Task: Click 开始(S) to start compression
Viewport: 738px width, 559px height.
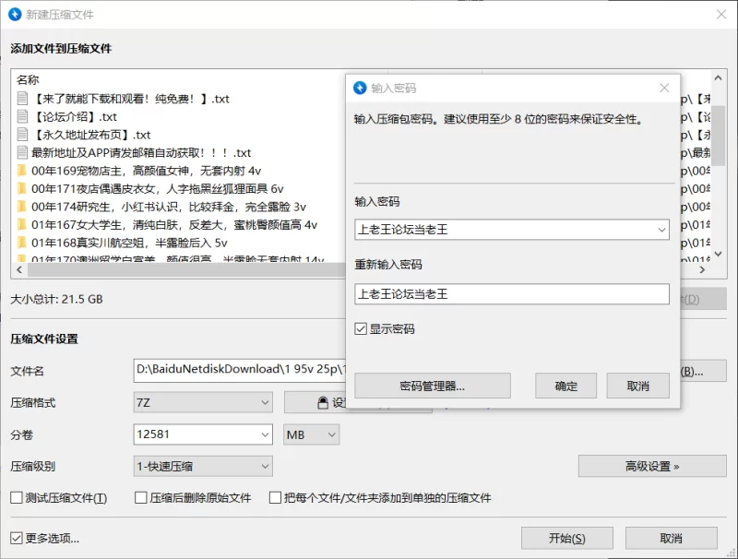Action: pyautogui.click(x=567, y=538)
